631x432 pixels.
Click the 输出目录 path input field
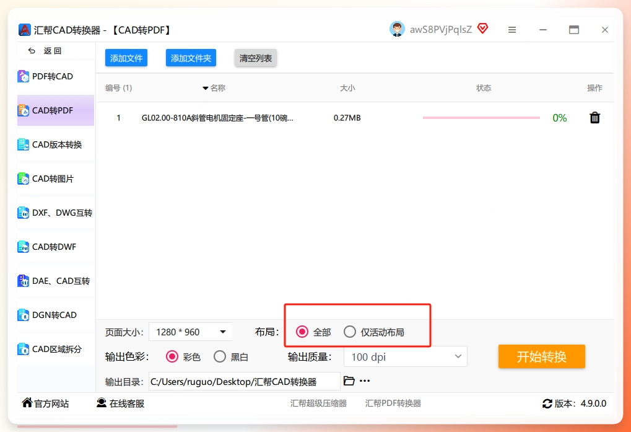pyautogui.click(x=244, y=381)
